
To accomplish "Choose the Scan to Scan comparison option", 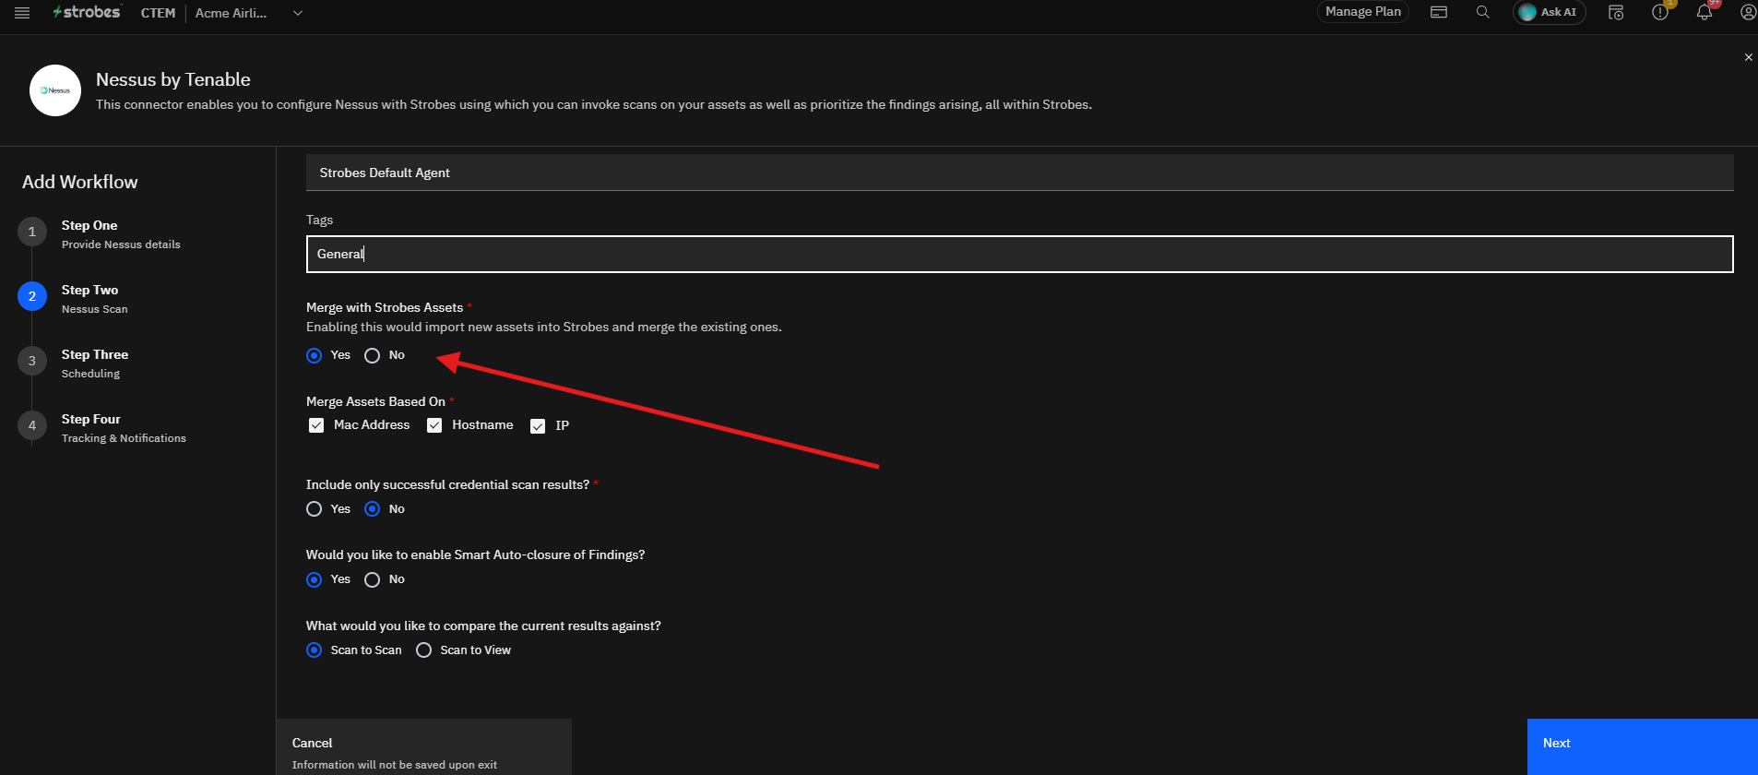I will (x=315, y=650).
